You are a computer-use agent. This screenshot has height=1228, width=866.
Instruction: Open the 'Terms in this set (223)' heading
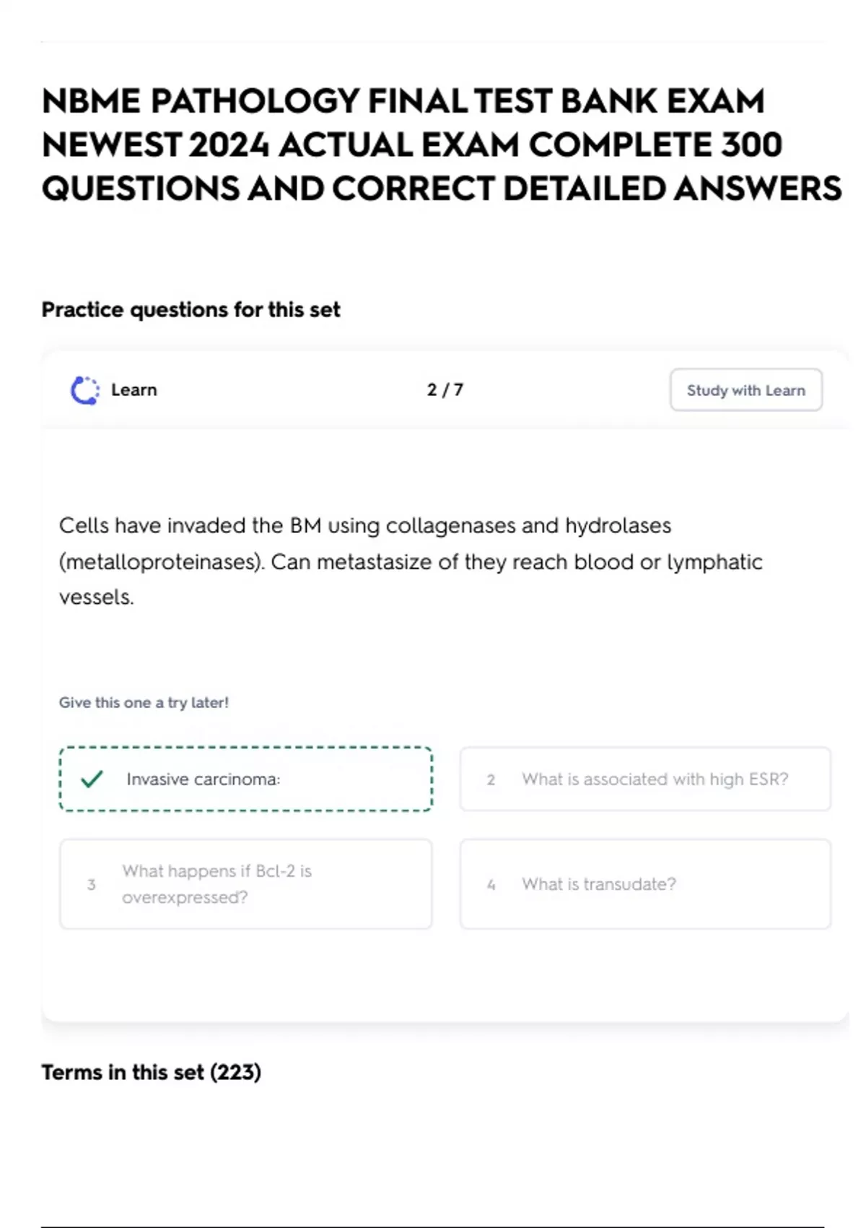pos(151,1072)
